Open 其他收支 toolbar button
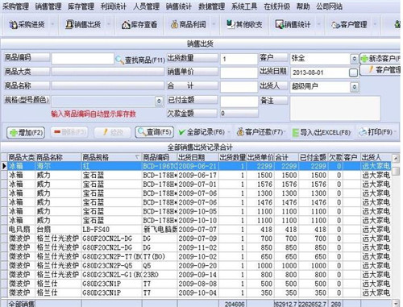 (244, 25)
